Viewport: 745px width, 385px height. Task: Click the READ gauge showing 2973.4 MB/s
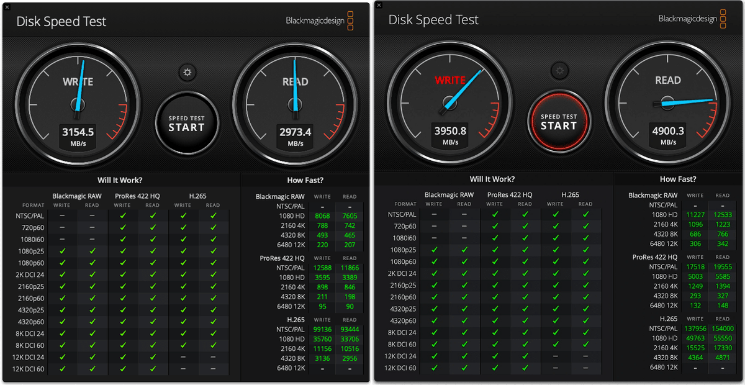click(x=295, y=101)
